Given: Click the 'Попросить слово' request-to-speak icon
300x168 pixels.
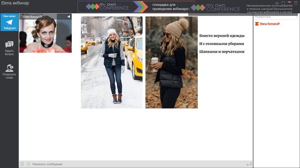Looking at the screenshot, I should (x=9, y=68).
